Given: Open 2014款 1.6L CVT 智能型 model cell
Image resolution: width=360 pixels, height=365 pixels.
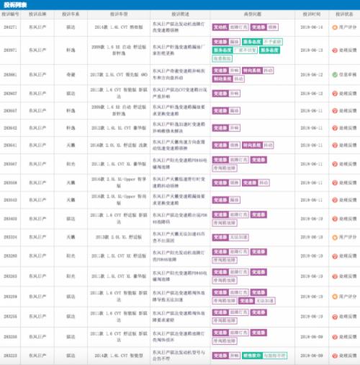Looking at the screenshot, I should [119, 356].
